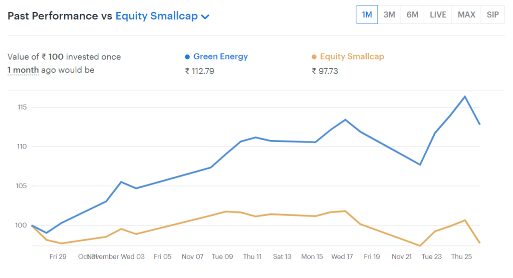
Task: Toggle the Green Energy series legend label
Action: 220,56
